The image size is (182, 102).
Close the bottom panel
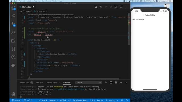126,82
